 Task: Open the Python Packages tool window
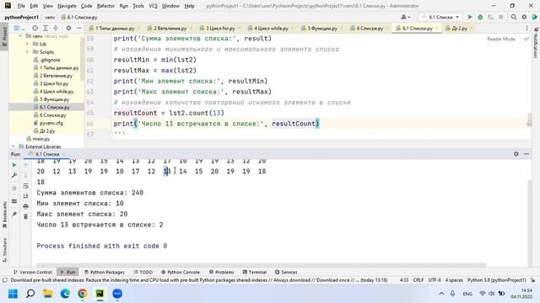coord(105,272)
